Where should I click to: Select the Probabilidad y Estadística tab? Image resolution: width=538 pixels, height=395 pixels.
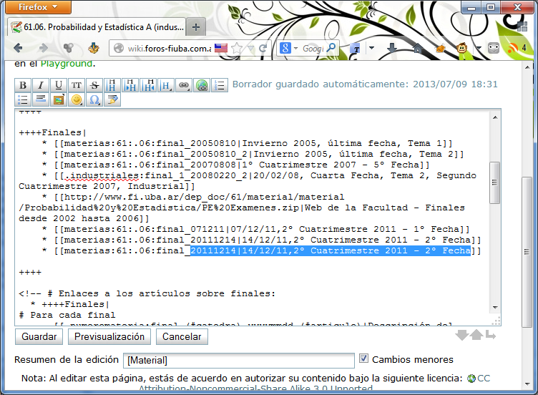97,26
